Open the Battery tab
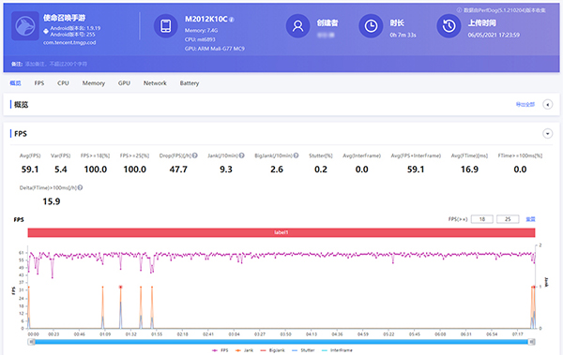The width and height of the screenshot is (563, 355). pyautogui.click(x=190, y=83)
